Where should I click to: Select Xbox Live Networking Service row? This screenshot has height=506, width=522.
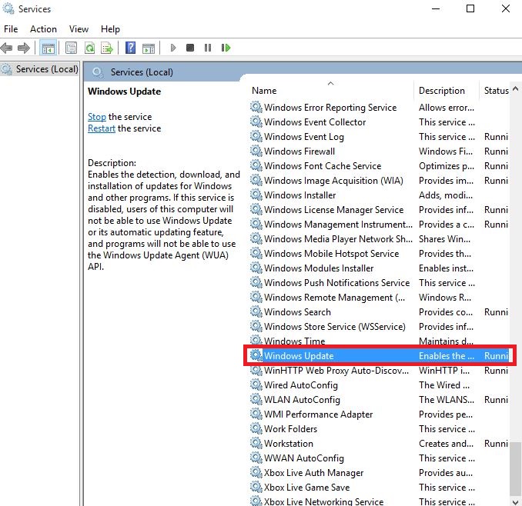[380, 501]
